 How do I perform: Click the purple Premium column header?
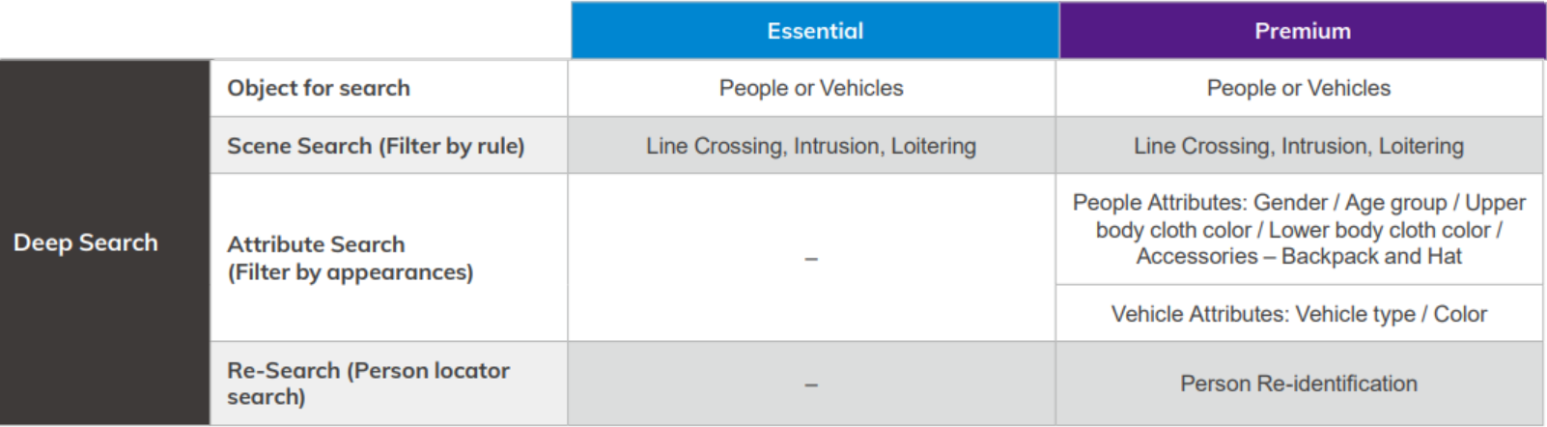tap(1302, 31)
